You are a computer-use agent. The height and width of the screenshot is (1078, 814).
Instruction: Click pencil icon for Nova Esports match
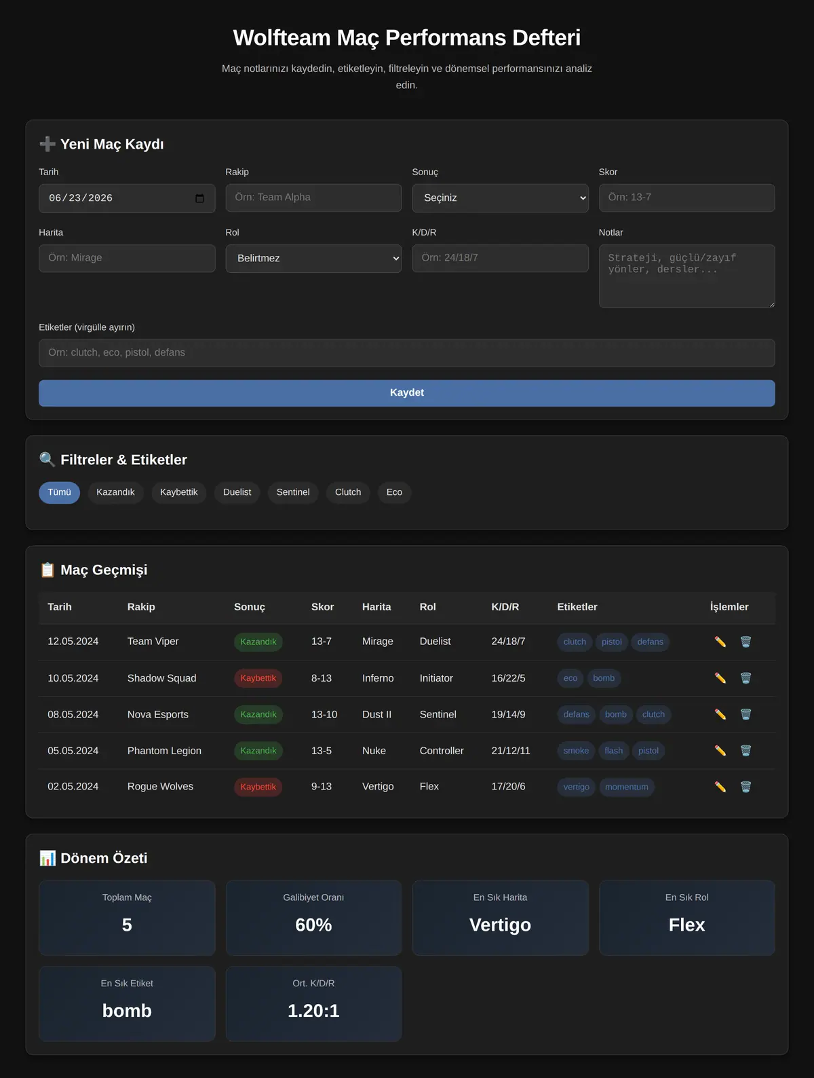pyautogui.click(x=720, y=714)
